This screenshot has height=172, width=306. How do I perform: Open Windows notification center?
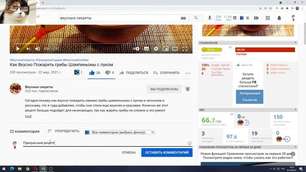301,169
